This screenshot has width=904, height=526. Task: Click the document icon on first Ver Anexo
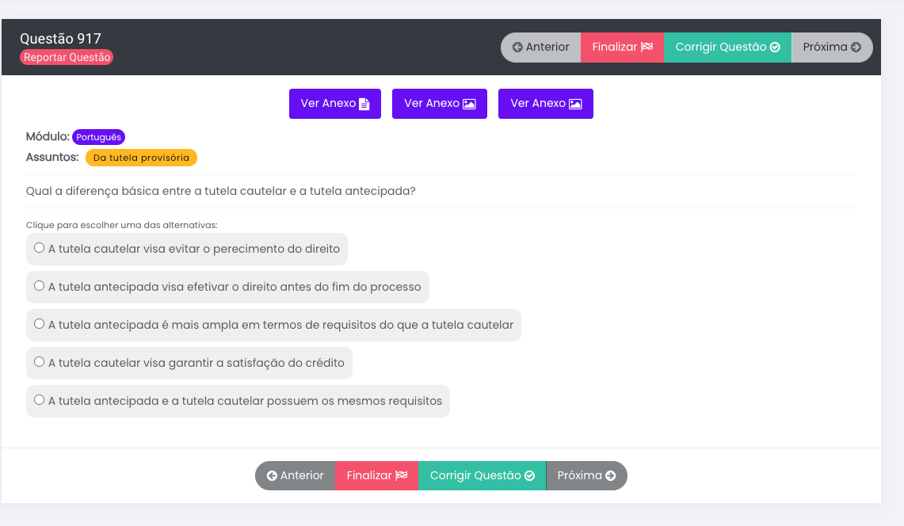[364, 104]
